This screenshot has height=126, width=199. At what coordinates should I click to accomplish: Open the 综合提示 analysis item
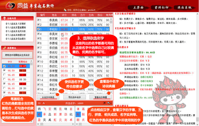tap(16, 39)
